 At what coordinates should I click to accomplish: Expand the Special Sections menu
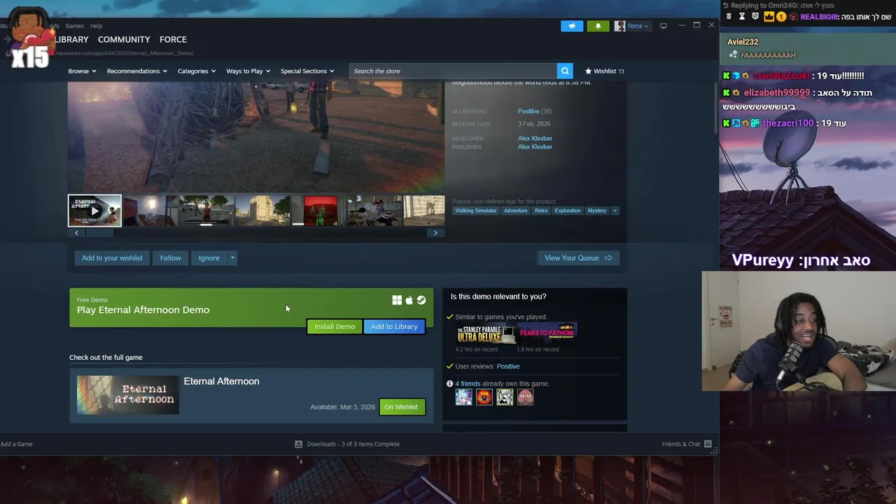307,71
